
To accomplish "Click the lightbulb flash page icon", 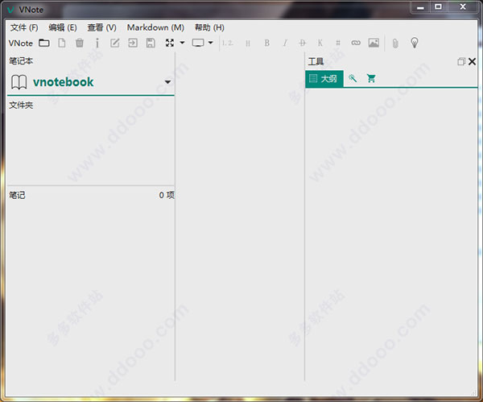I will pyautogui.click(x=415, y=43).
